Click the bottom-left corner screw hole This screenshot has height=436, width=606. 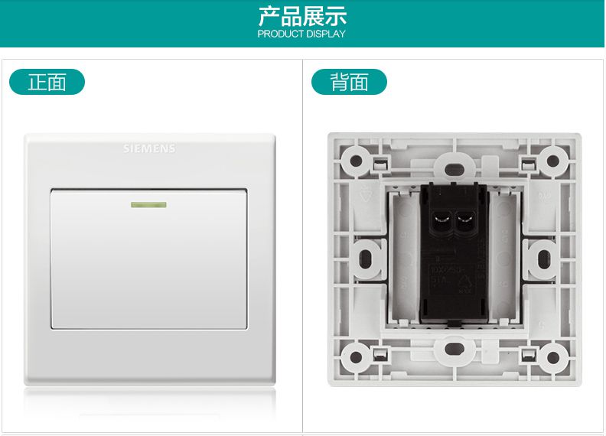click(x=356, y=357)
